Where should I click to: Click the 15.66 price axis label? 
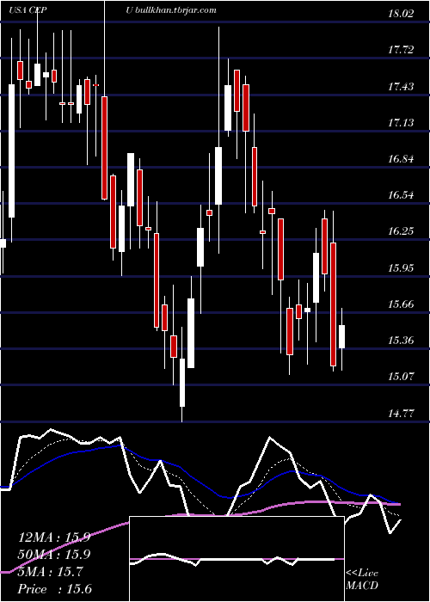pyautogui.click(x=401, y=304)
